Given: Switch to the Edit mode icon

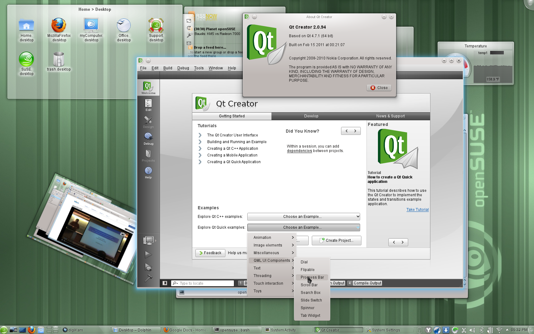Looking at the screenshot, I should 148,104.
